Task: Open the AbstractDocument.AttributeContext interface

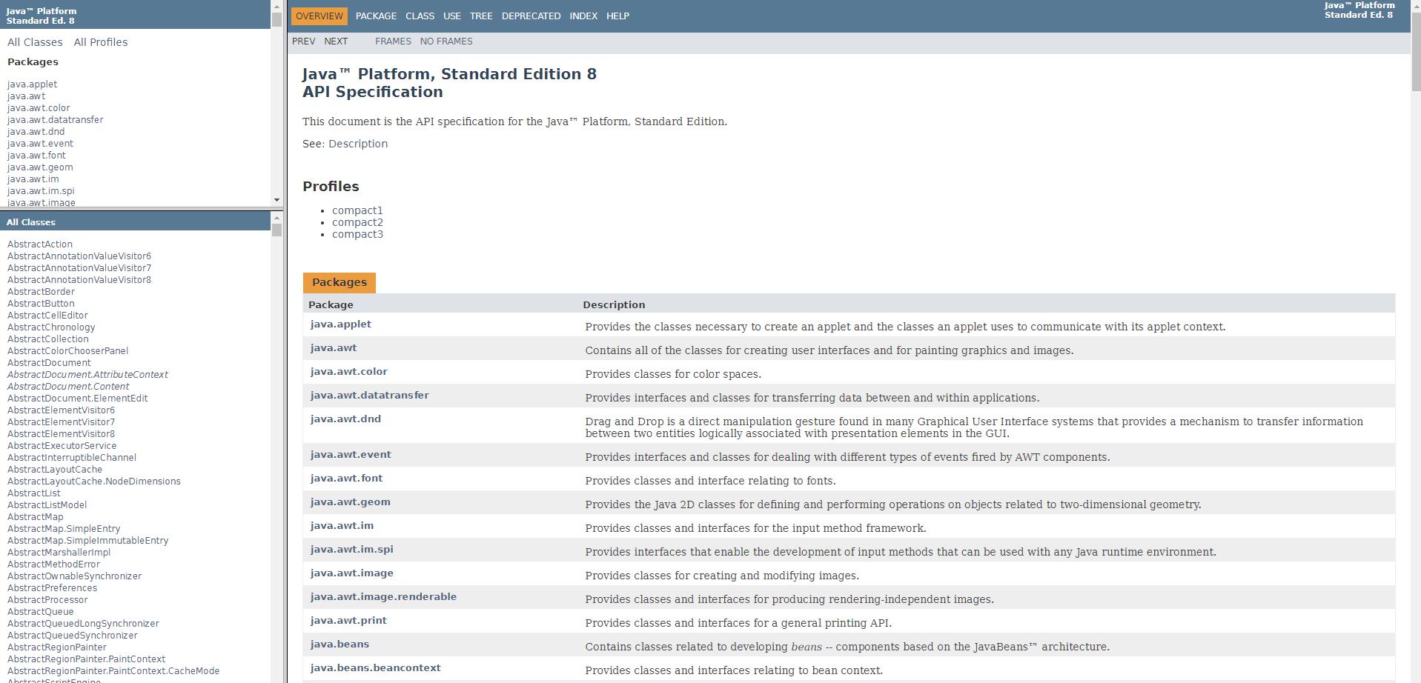Action: [87, 375]
